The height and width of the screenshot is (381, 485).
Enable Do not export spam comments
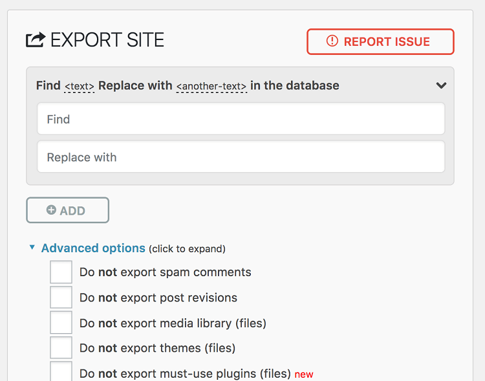[61, 272]
